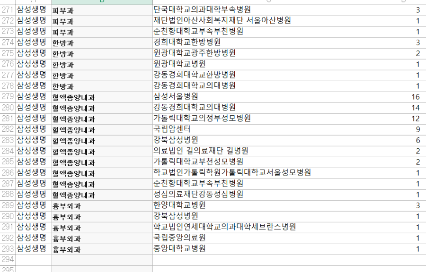Click cell 단국대학교의과대학부속병원
This screenshot has width=426, height=272.
269,10
